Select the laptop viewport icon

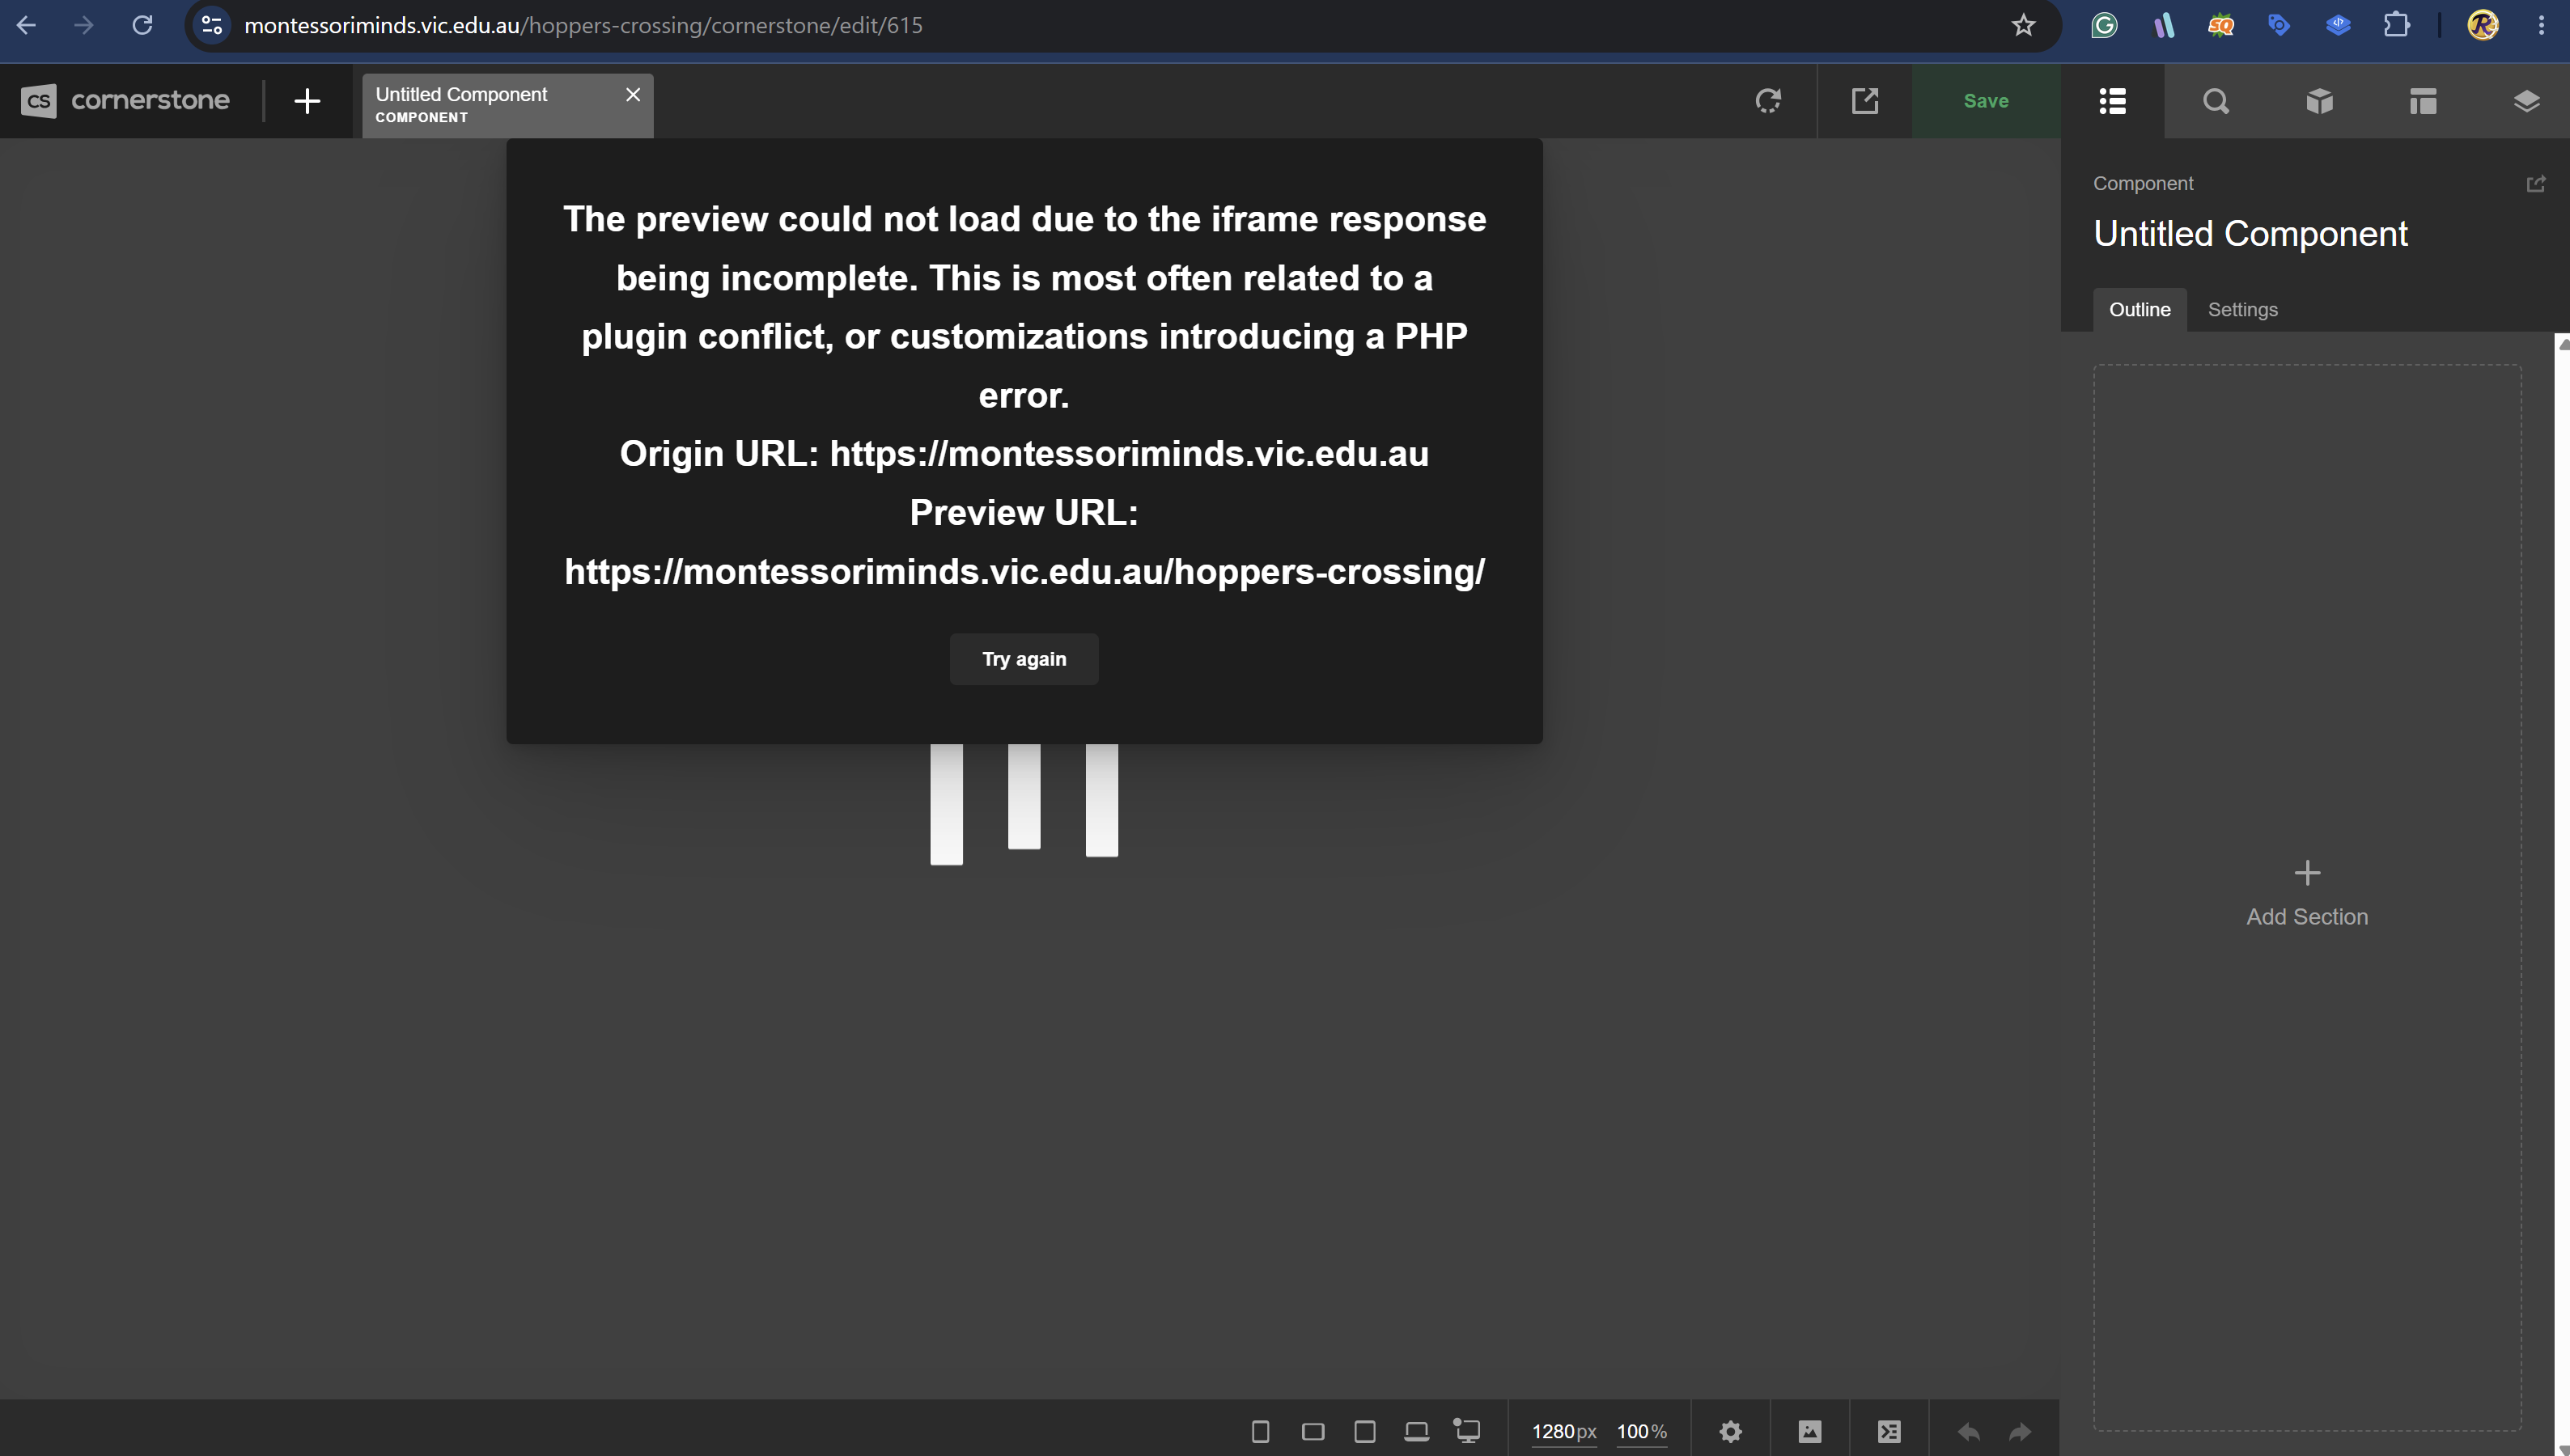[1417, 1431]
